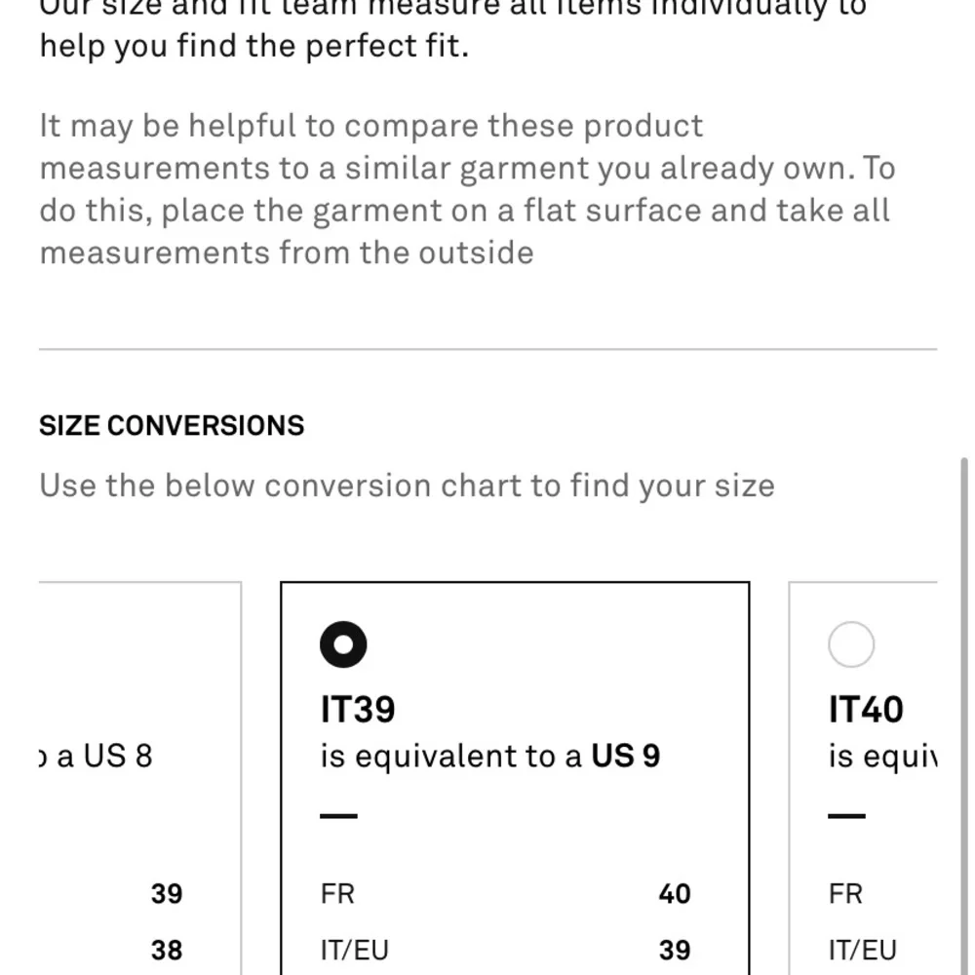Click IT/EU value 39 in IT39 card
975x975 pixels.
pos(675,950)
